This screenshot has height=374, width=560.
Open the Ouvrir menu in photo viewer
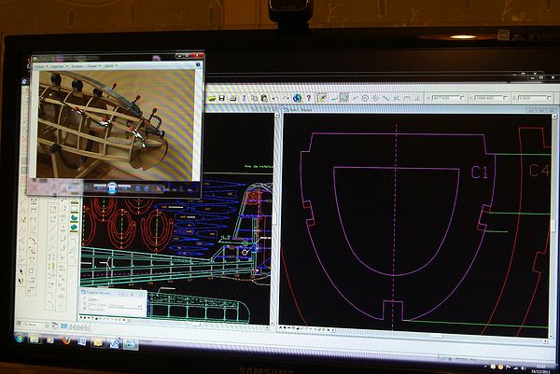click(x=110, y=66)
